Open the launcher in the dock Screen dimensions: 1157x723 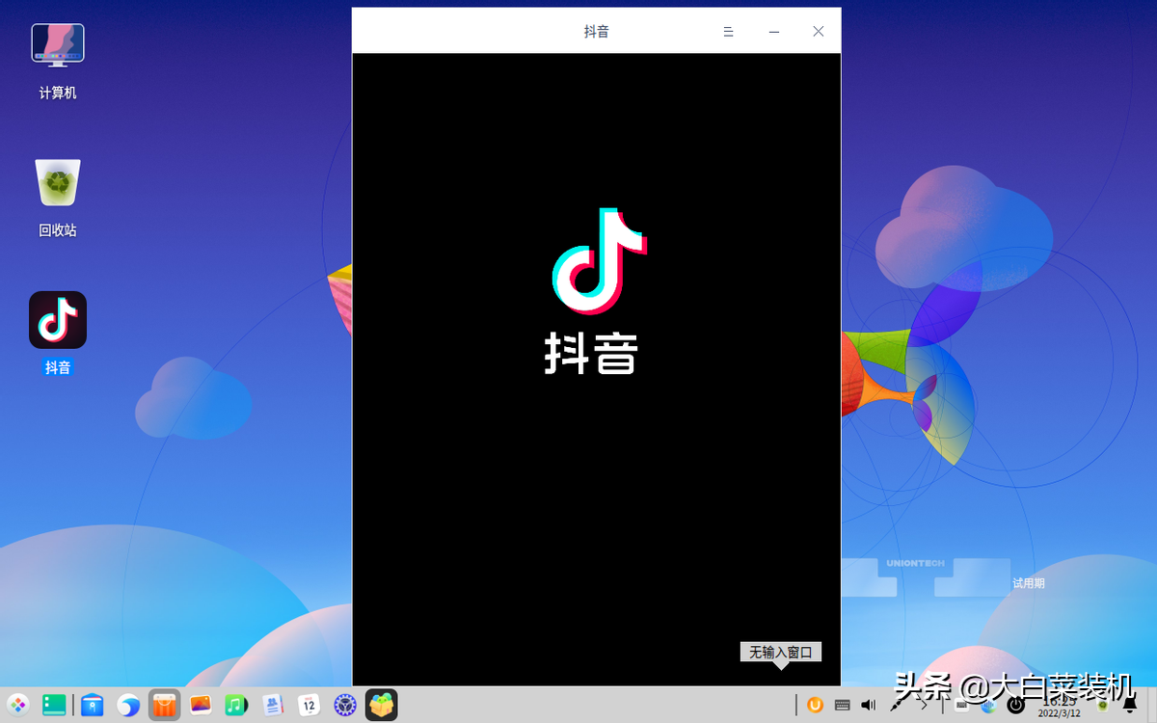tap(18, 705)
